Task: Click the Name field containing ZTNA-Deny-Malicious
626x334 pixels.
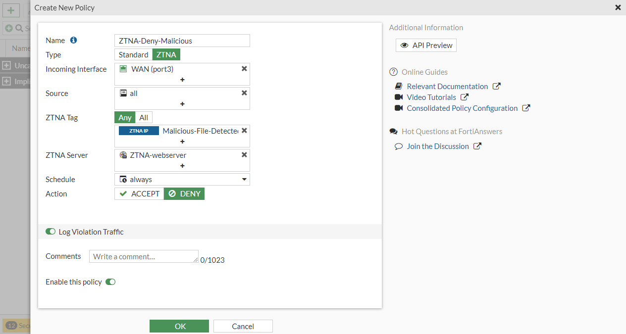Action: [x=182, y=41]
